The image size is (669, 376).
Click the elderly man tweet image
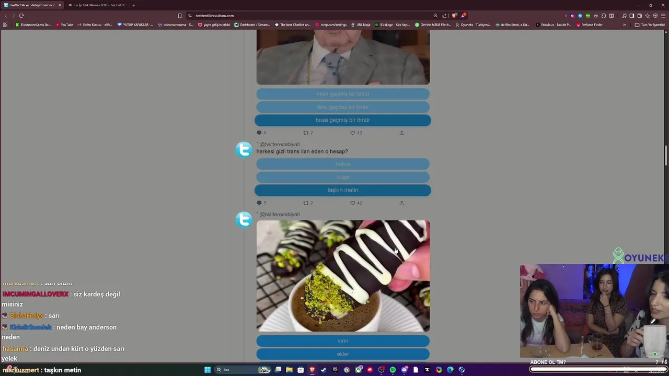(343, 57)
